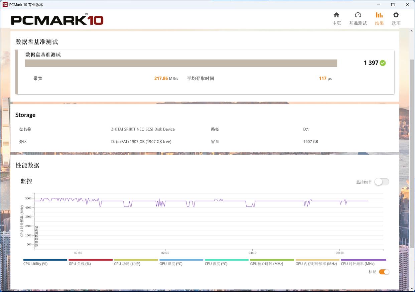Image resolution: width=415 pixels, height=292 pixels.
Task: Click the 数据盘基准测试 score bar
Action: click(181, 63)
